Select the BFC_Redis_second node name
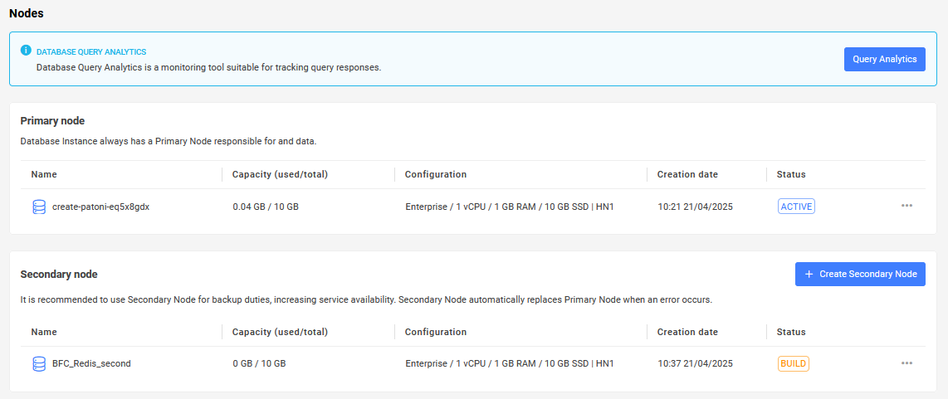Image resolution: width=948 pixels, height=399 pixels. point(92,363)
